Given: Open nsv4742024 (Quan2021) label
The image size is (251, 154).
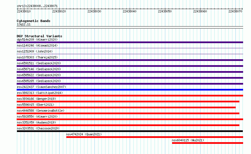Looking at the screenshot, I should point(84,134).
